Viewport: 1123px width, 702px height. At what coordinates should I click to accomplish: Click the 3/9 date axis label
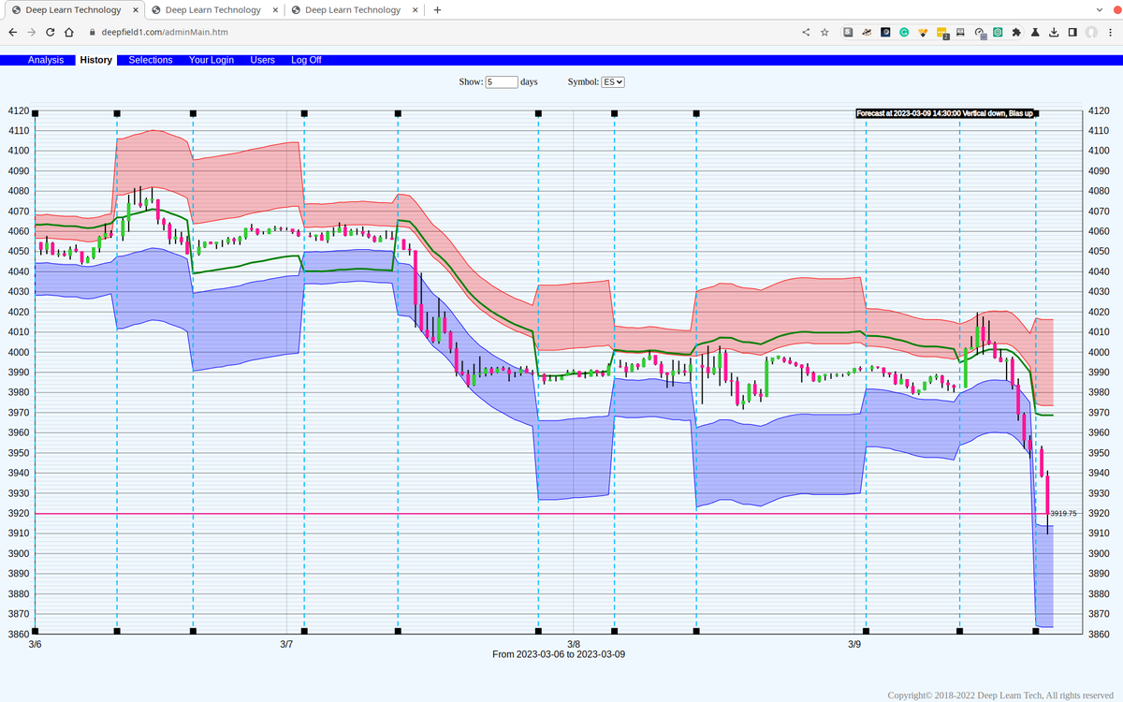854,644
